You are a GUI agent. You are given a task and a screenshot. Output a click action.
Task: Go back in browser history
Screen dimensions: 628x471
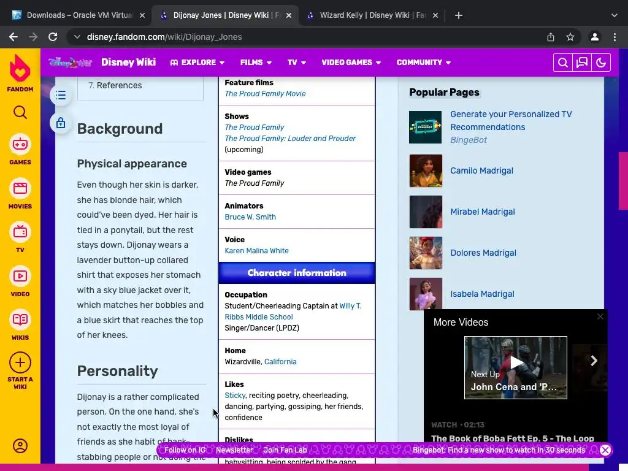(x=13, y=37)
